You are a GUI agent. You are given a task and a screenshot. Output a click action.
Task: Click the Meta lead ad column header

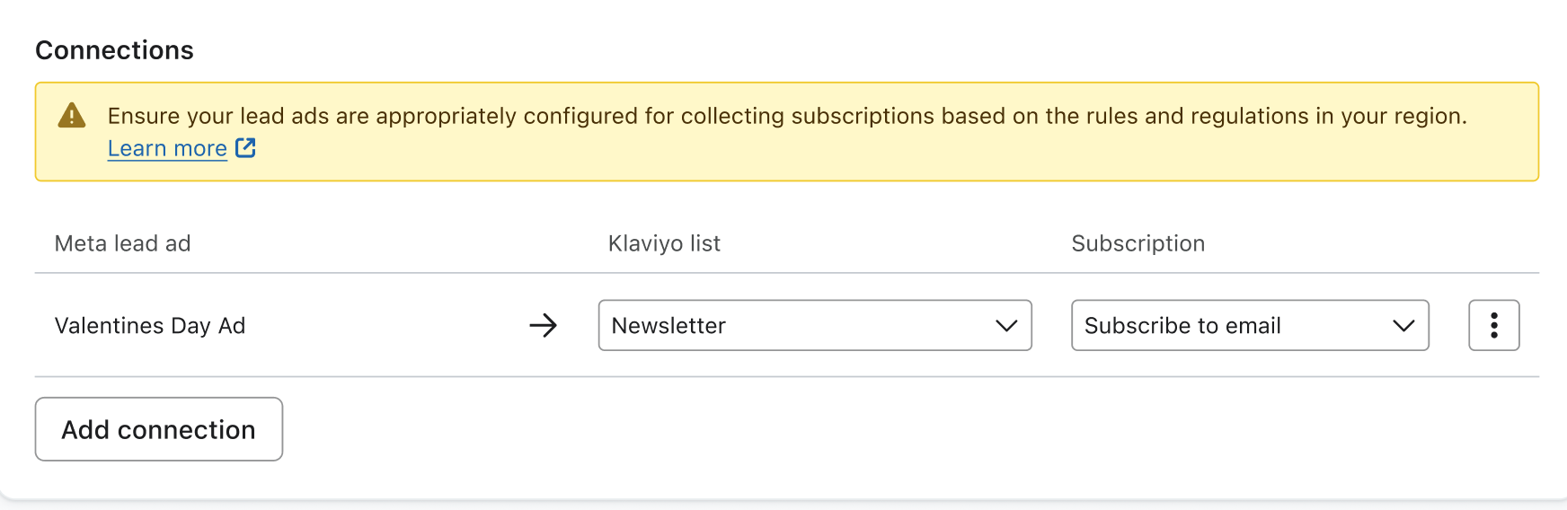coord(122,243)
